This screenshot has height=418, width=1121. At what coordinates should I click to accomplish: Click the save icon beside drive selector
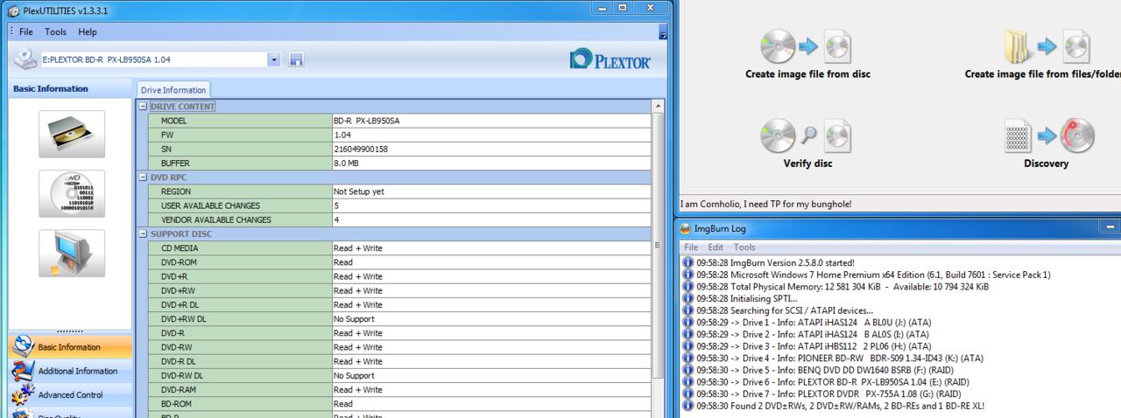coord(296,59)
